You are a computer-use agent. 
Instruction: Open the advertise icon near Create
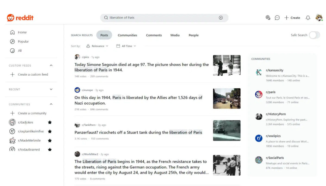268,17
